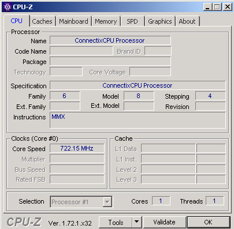Image resolution: width=234 pixels, height=229 pixels.
Task: Click the empty Multiplier field
Action: coord(77,159)
